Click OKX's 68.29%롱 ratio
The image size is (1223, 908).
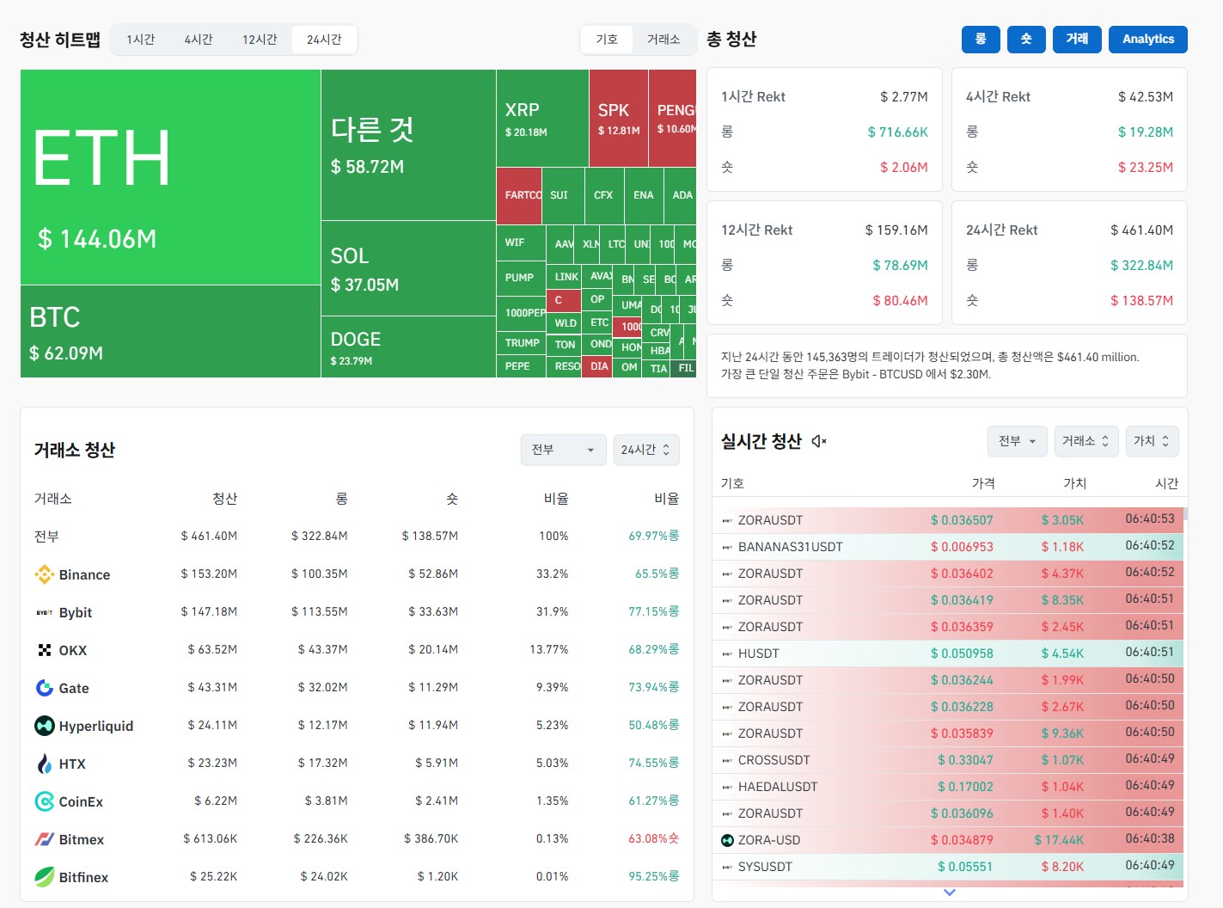click(653, 649)
